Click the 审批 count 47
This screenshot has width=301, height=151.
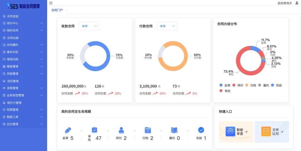pyautogui.click(x=98, y=138)
